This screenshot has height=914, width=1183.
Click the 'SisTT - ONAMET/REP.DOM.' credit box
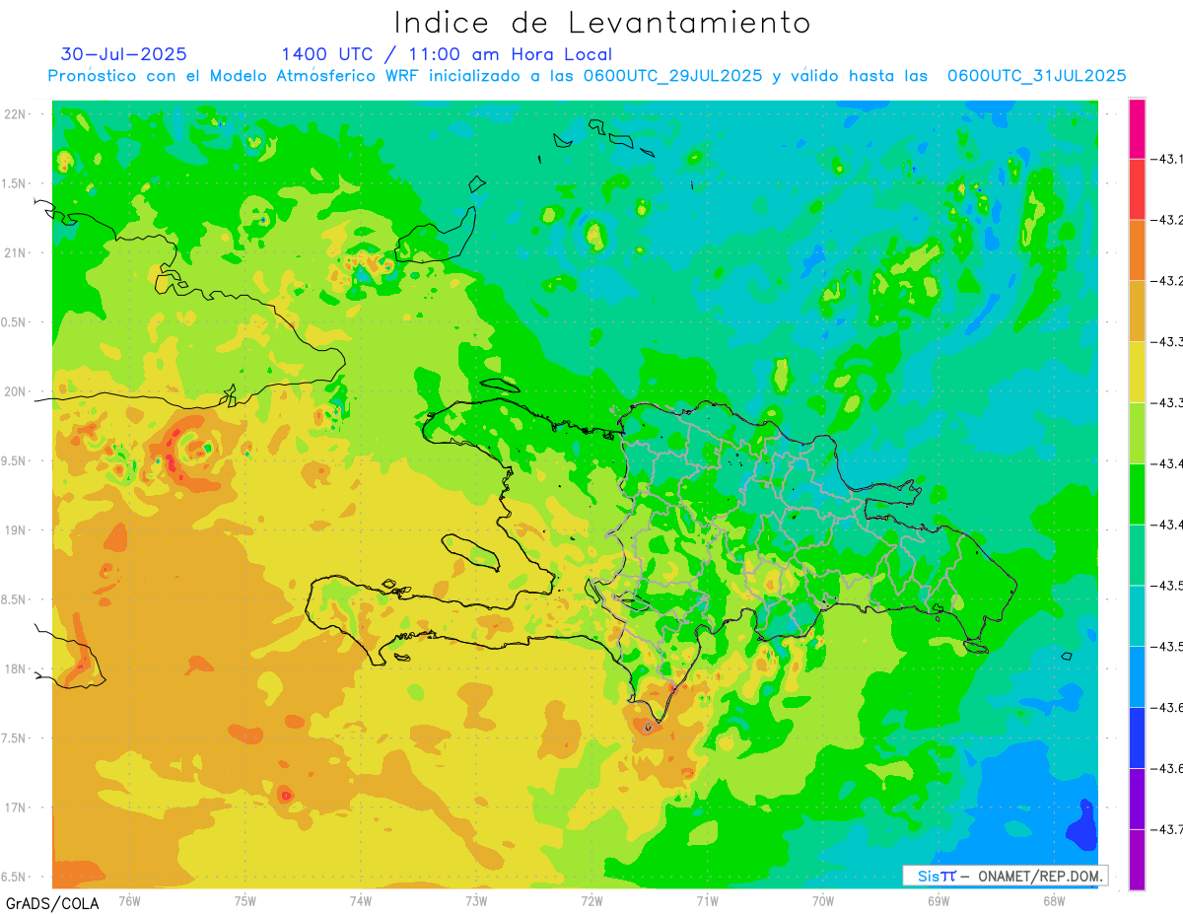click(1006, 876)
